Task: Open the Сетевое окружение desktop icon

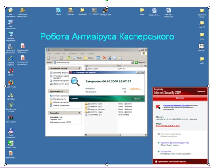Action: point(11,36)
